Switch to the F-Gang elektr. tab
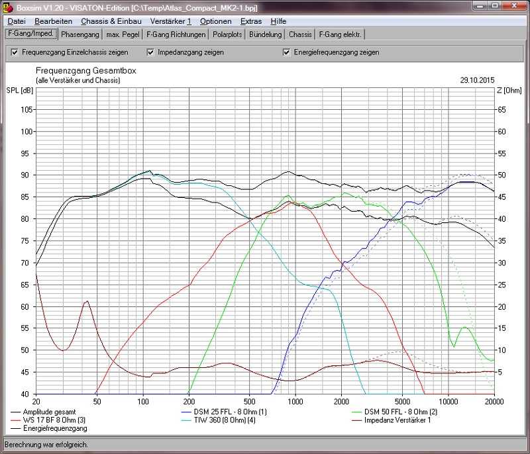 340,34
